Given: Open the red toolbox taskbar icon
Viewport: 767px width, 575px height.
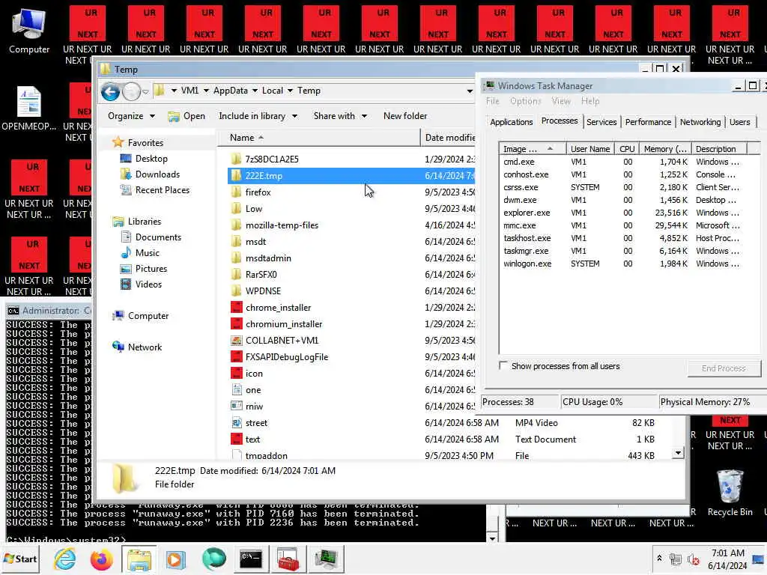Looking at the screenshot, I should click(x=288, y=559).
